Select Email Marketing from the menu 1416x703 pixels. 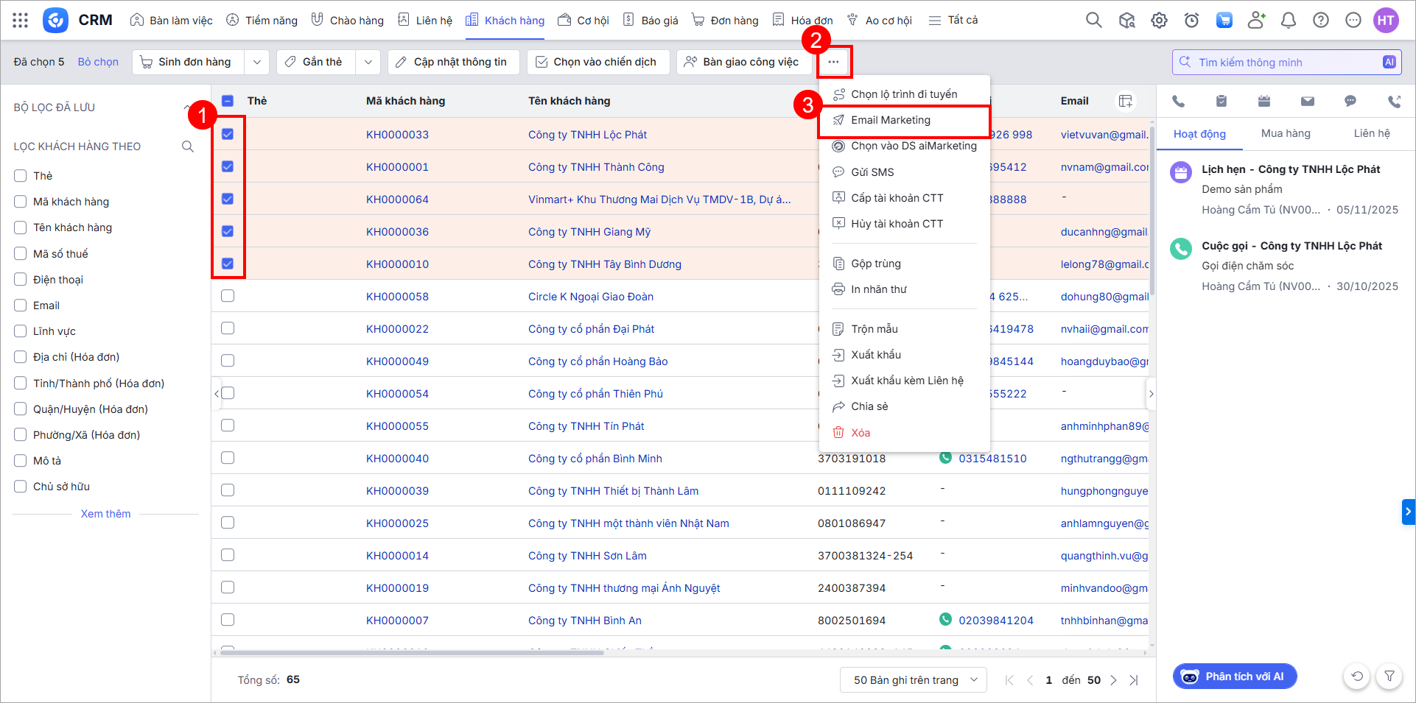click(890, 120)
